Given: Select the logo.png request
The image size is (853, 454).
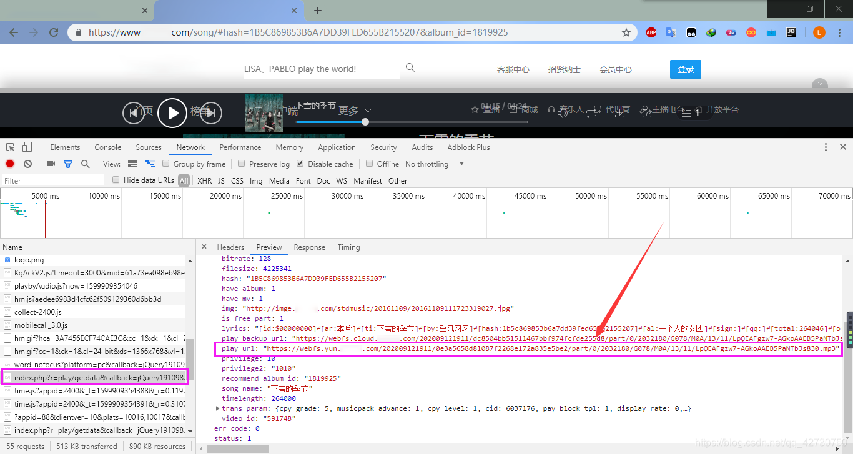Looking at the screenshot, I should [94, 260].
